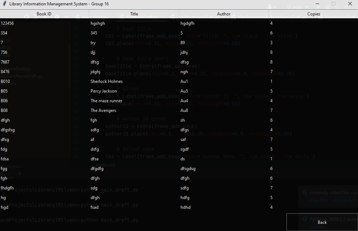The image size is (358, 231).
Task: Select the title 'jdghj'
Action: 96,72
